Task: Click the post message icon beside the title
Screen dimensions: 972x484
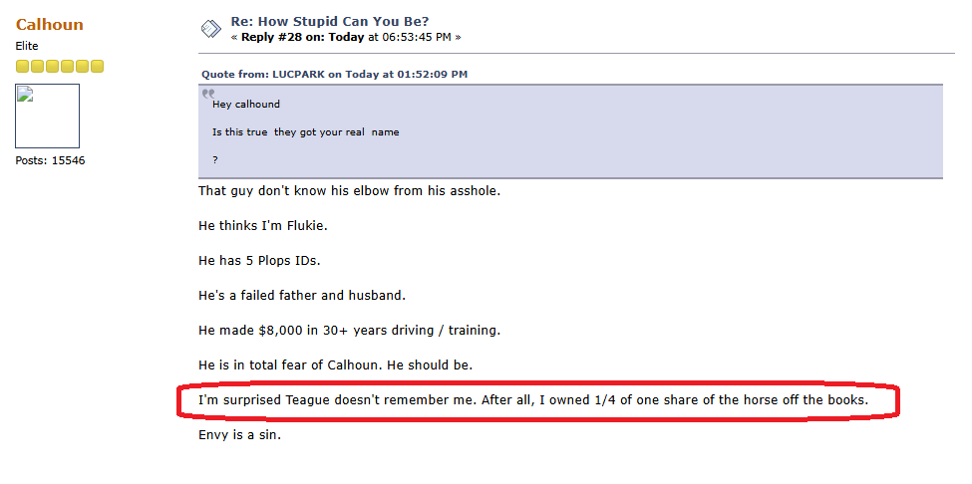Action: pyautogui.click(x=210, y=29)
